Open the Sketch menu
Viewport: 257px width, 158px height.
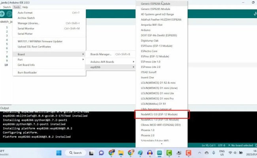tap(7, 7)
